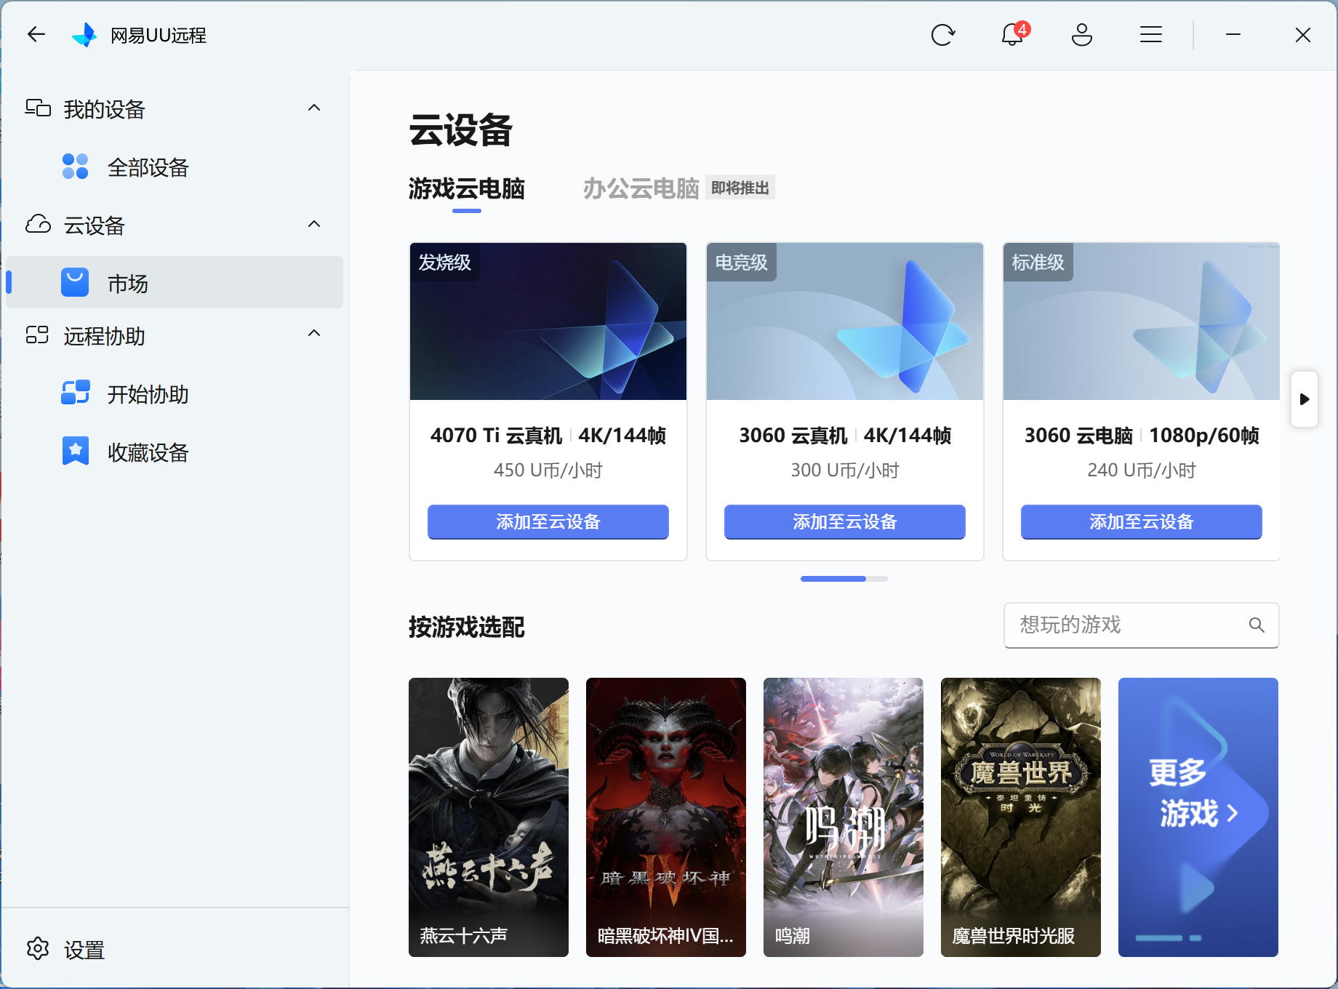1338x989 pixels.
Task: Click the settings gear icon
Action: tap(38, 948)
